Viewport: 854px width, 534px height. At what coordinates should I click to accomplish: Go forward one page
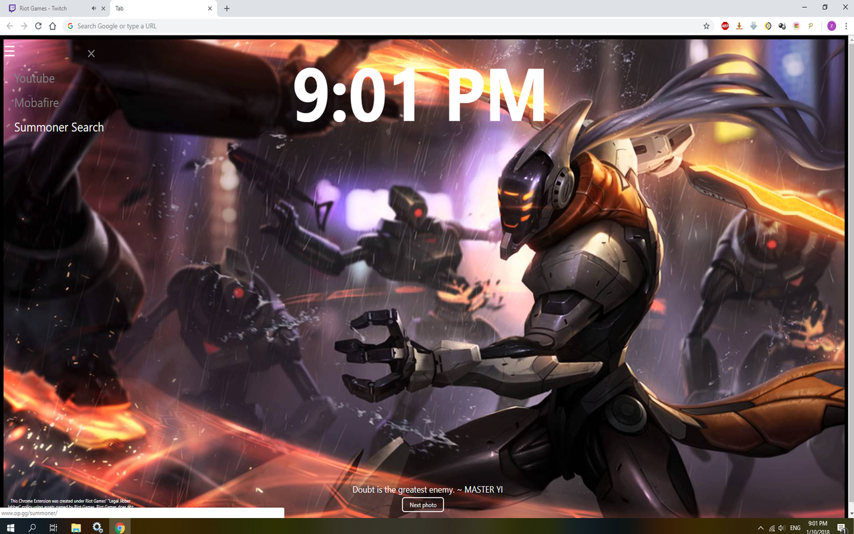24,26
